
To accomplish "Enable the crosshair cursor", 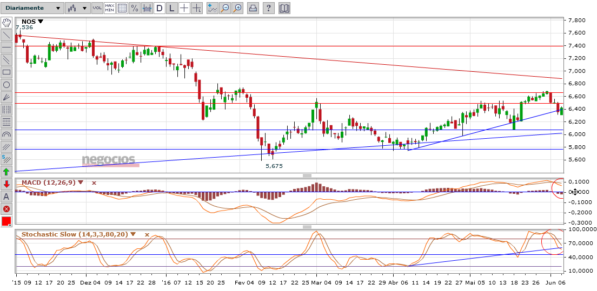I will coord(184,8).
